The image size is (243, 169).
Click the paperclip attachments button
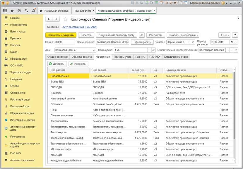(x=141, y=35)
